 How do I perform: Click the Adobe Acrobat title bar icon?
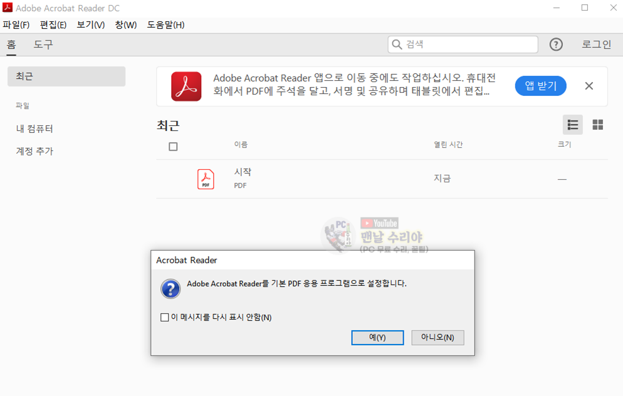coord(7,8)
